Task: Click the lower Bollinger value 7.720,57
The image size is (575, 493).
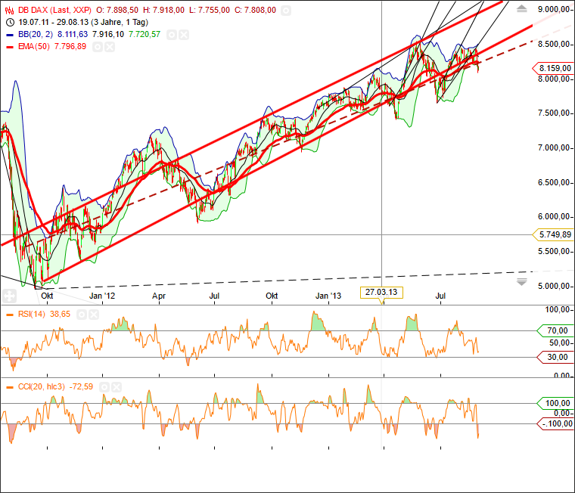Action: point(145,35)
